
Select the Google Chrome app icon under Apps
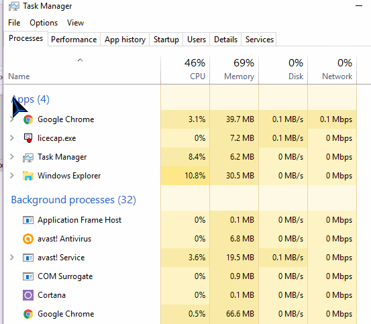point(28,119)
